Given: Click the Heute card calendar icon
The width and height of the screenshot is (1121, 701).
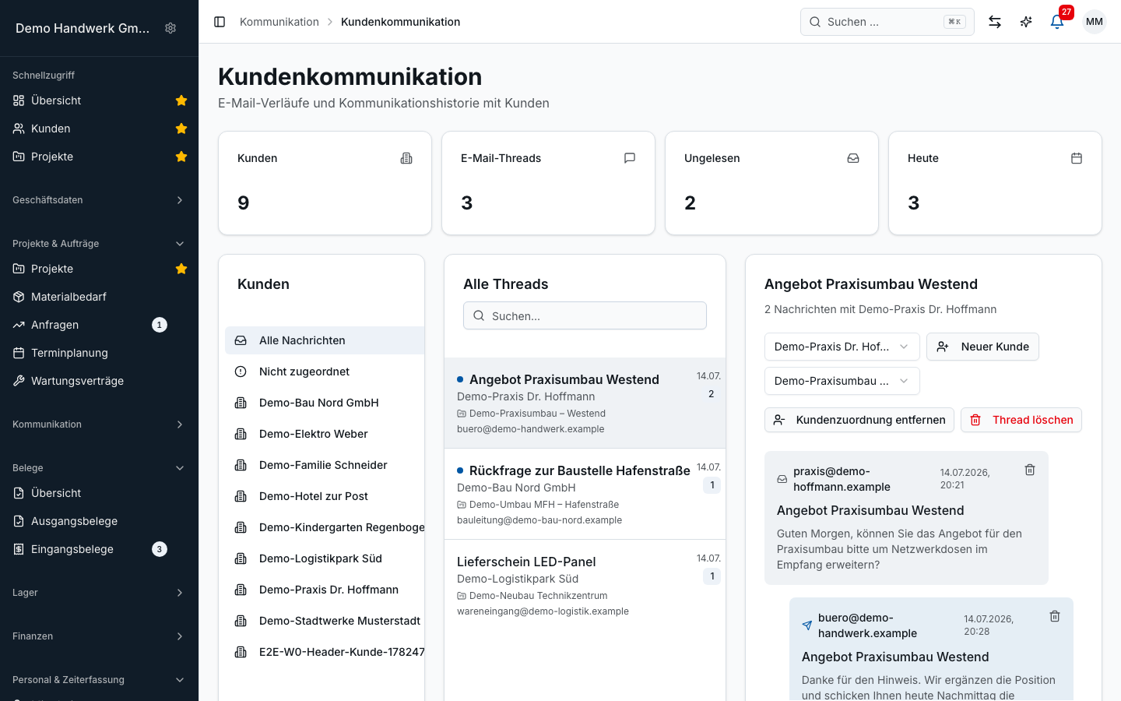Looking at the screenshot, I should (1077, 158).
